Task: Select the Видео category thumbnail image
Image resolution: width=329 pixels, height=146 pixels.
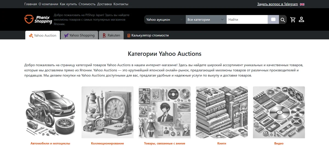Action: pos(279,112)
